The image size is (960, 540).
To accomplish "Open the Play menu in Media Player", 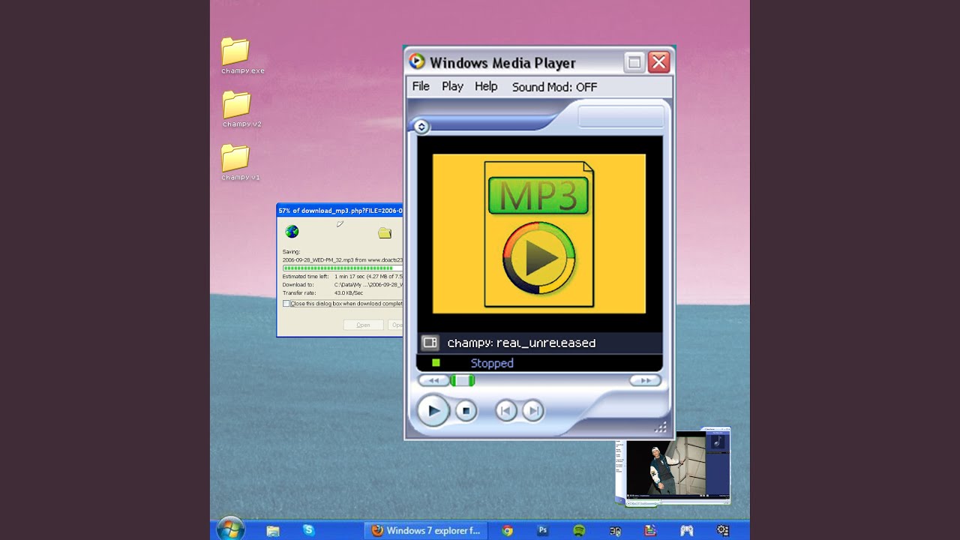I will click(x=452, y=86).
